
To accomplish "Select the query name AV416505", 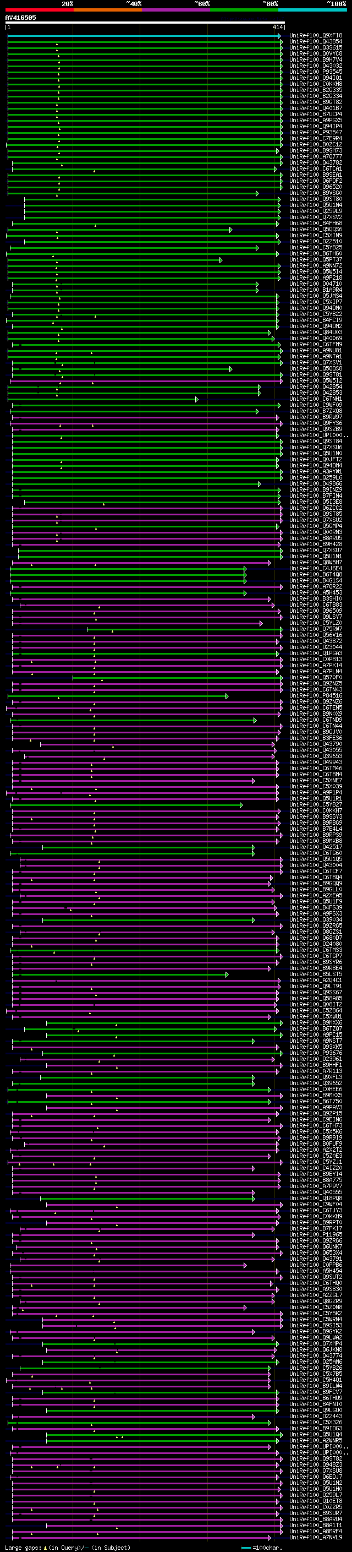I will point(20,18).
